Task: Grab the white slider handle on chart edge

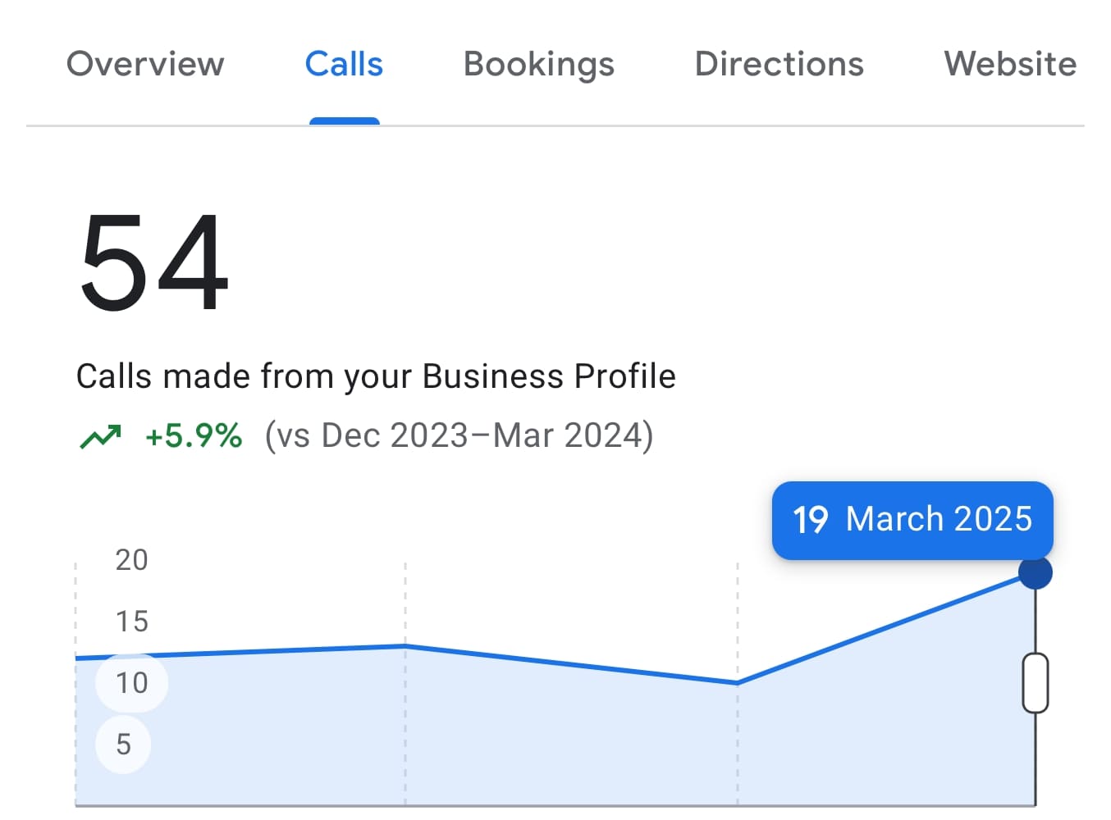Action: [1035, 683]
